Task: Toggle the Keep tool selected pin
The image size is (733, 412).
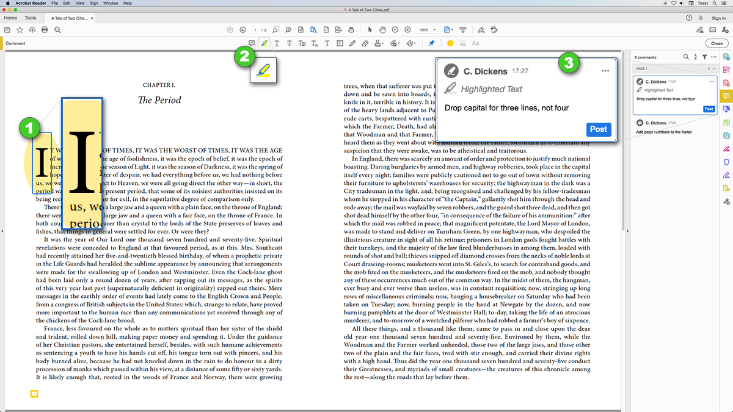Action: pos(432,43)
